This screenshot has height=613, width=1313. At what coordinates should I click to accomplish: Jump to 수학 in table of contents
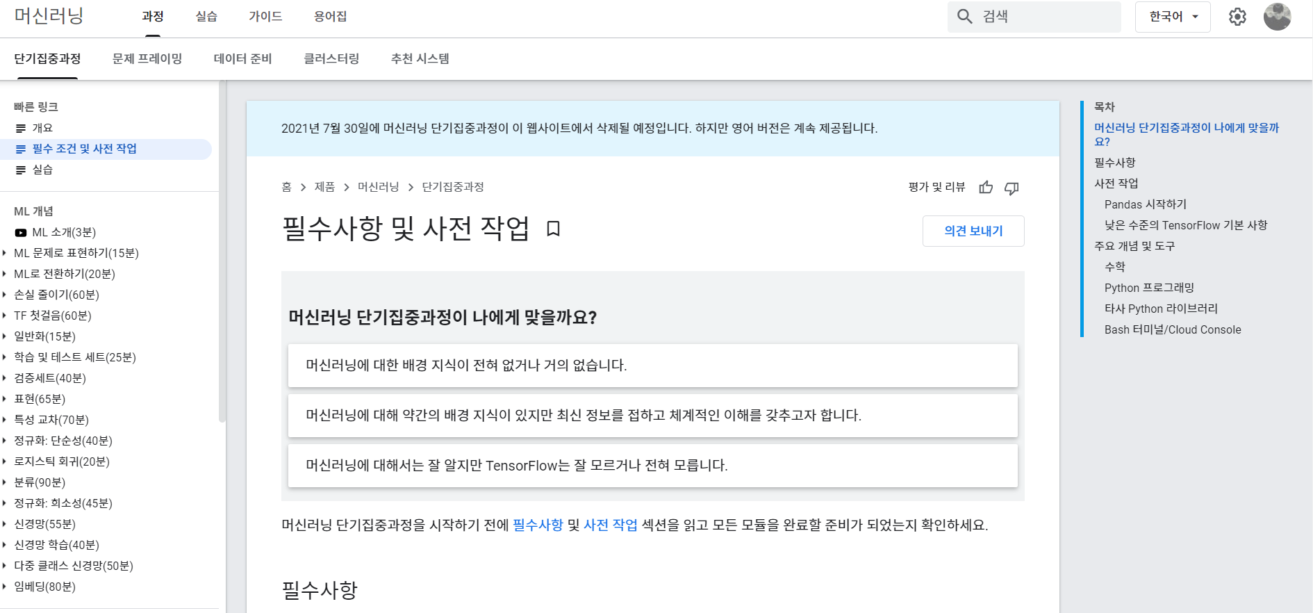[1115, 267]
